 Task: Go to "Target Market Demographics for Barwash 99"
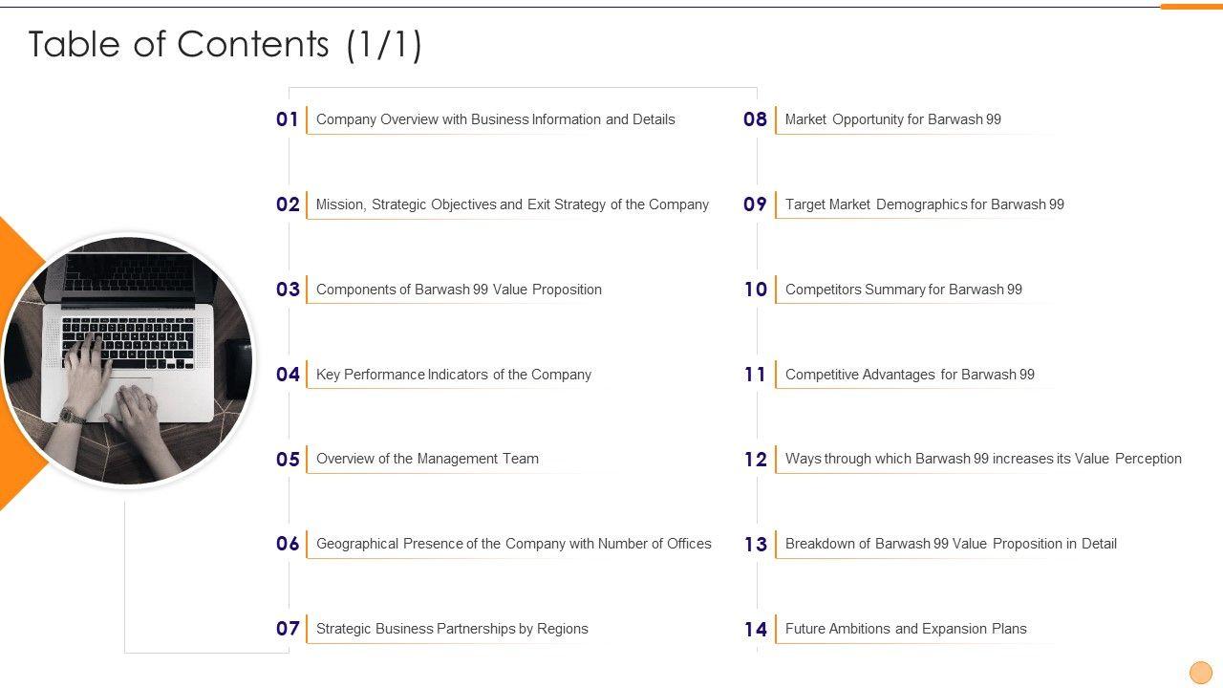coord(924,204)
